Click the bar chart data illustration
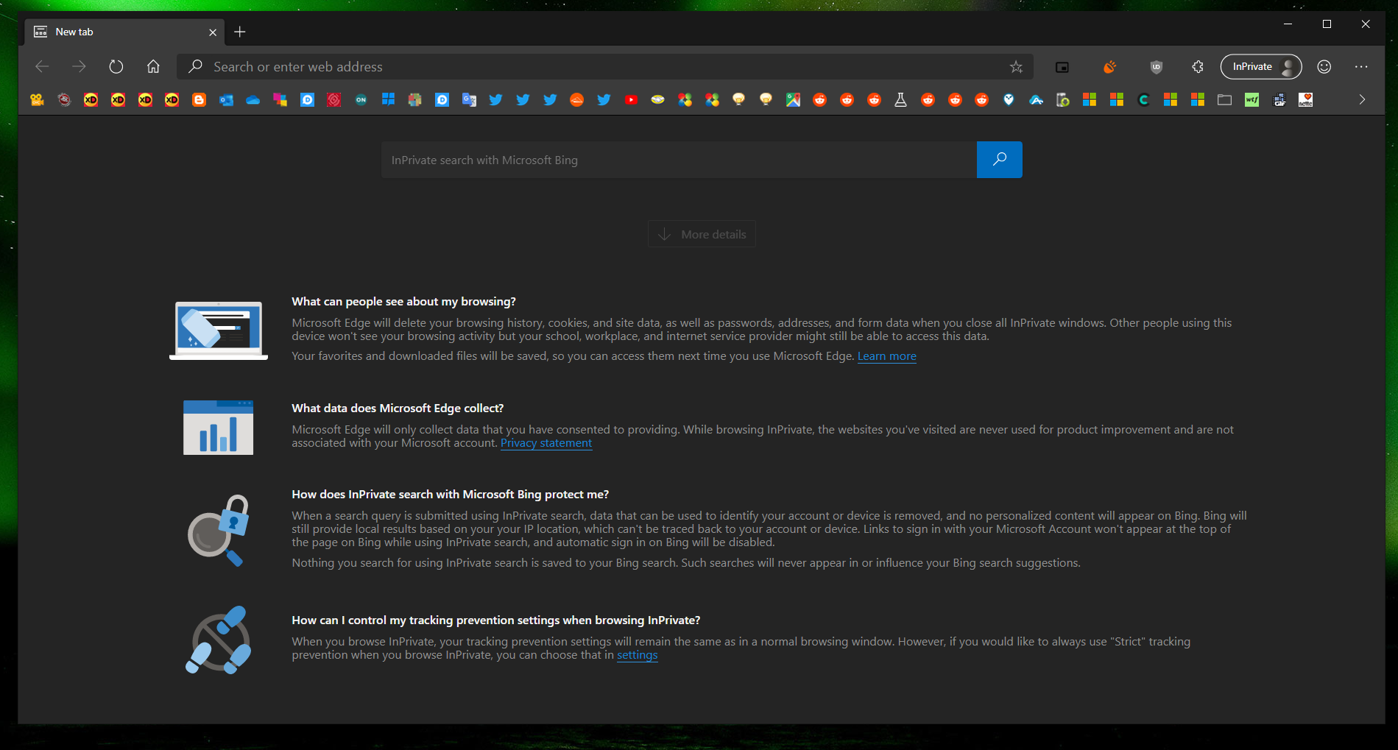Viewport: 1398px width, 750px height. [219, 428]
